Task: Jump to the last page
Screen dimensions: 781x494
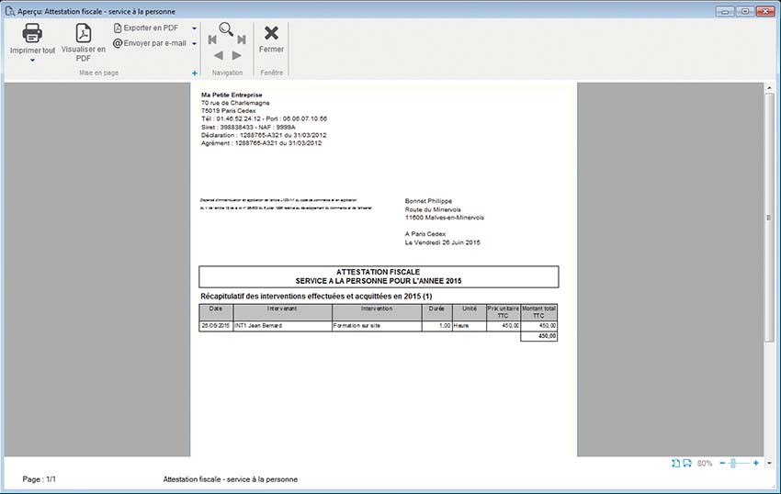Action: (241, 40)
